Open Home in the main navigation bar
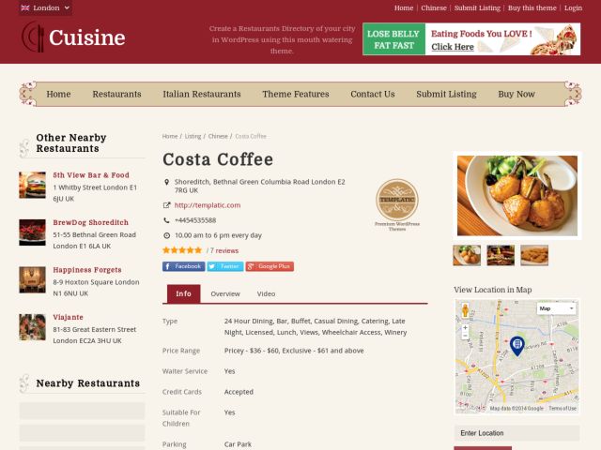 click(58, 94)
